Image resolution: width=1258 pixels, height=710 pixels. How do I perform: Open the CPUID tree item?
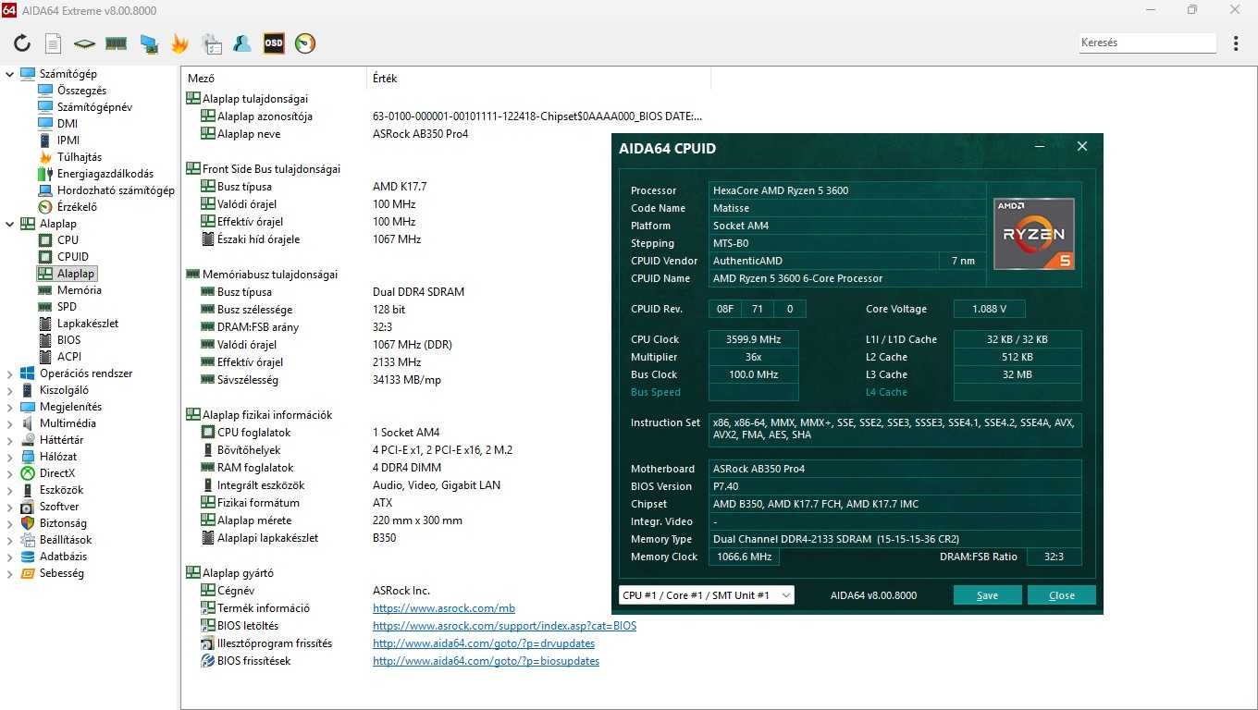(73, 257)
